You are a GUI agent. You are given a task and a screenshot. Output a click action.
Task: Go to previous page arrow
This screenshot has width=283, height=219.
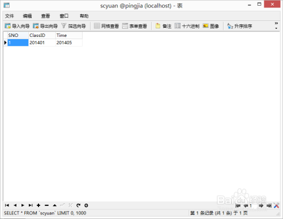coord(246,205)
